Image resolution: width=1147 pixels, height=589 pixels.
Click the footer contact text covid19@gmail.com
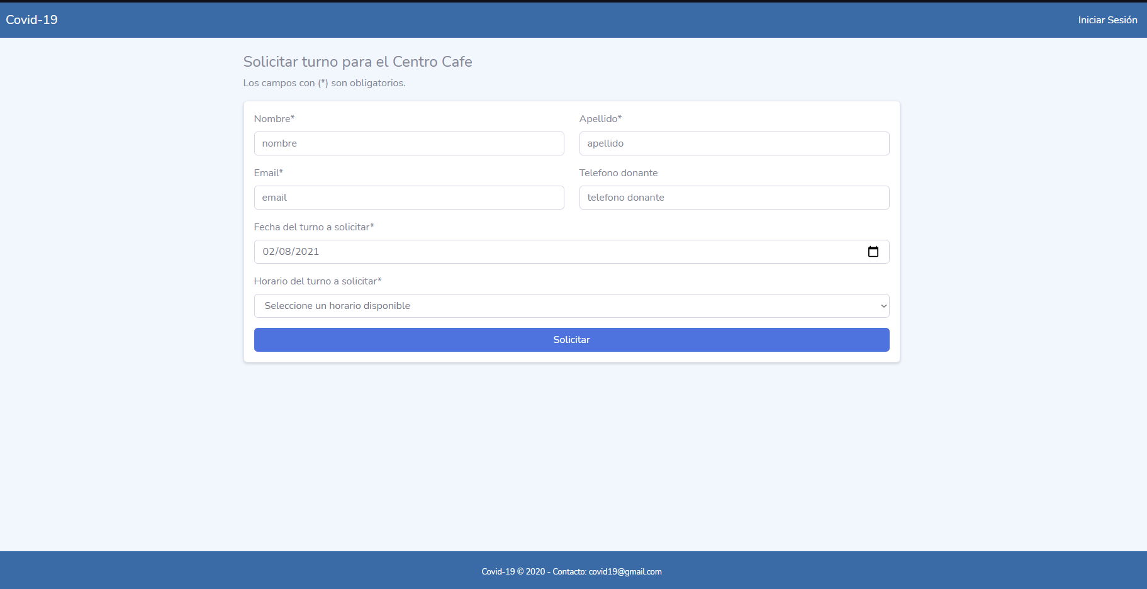[x=625, y=572]
